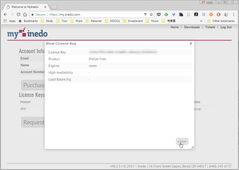Image resolution: width=239 pixels, height=170 pixels.
Task: Click the green Secure padlock
Action: click(x=32, y=15)
